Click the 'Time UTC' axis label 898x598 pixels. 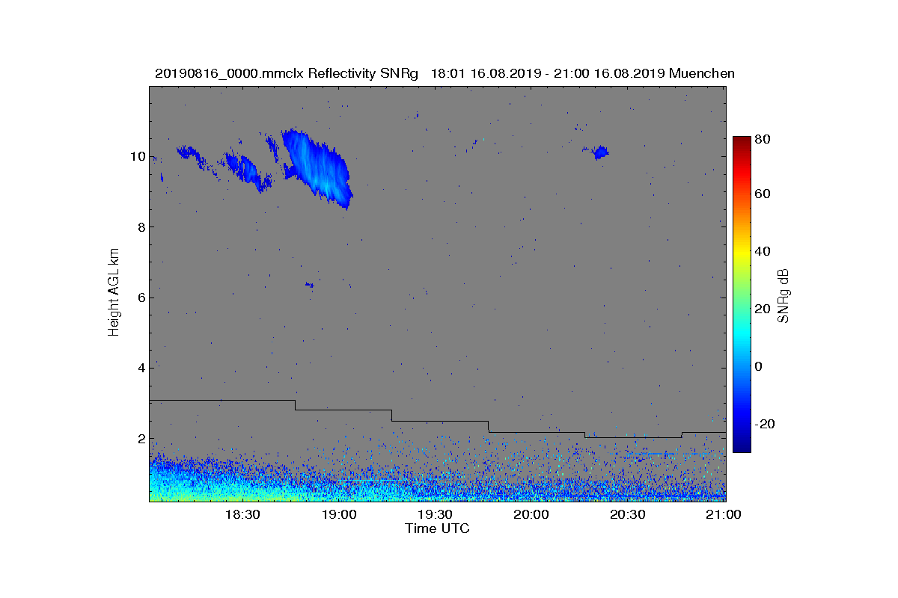pos(438,528)
